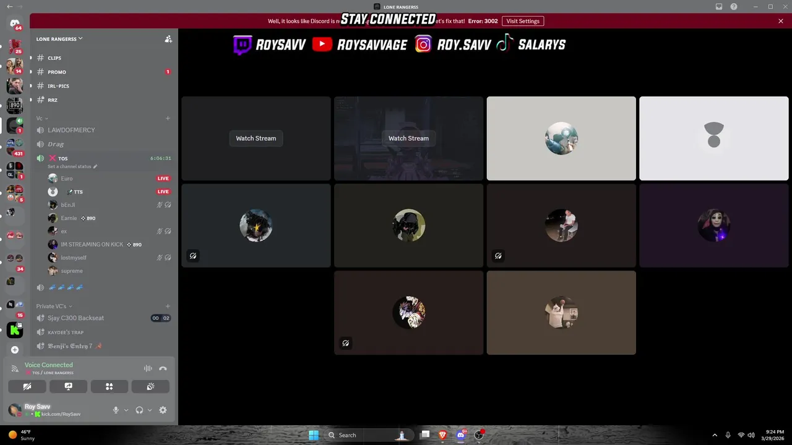
Task: Open Roy Savv user profile avatar
Action: coord(14,410)
